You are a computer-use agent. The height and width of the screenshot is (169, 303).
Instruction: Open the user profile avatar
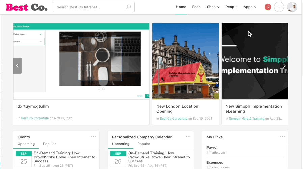292,7
